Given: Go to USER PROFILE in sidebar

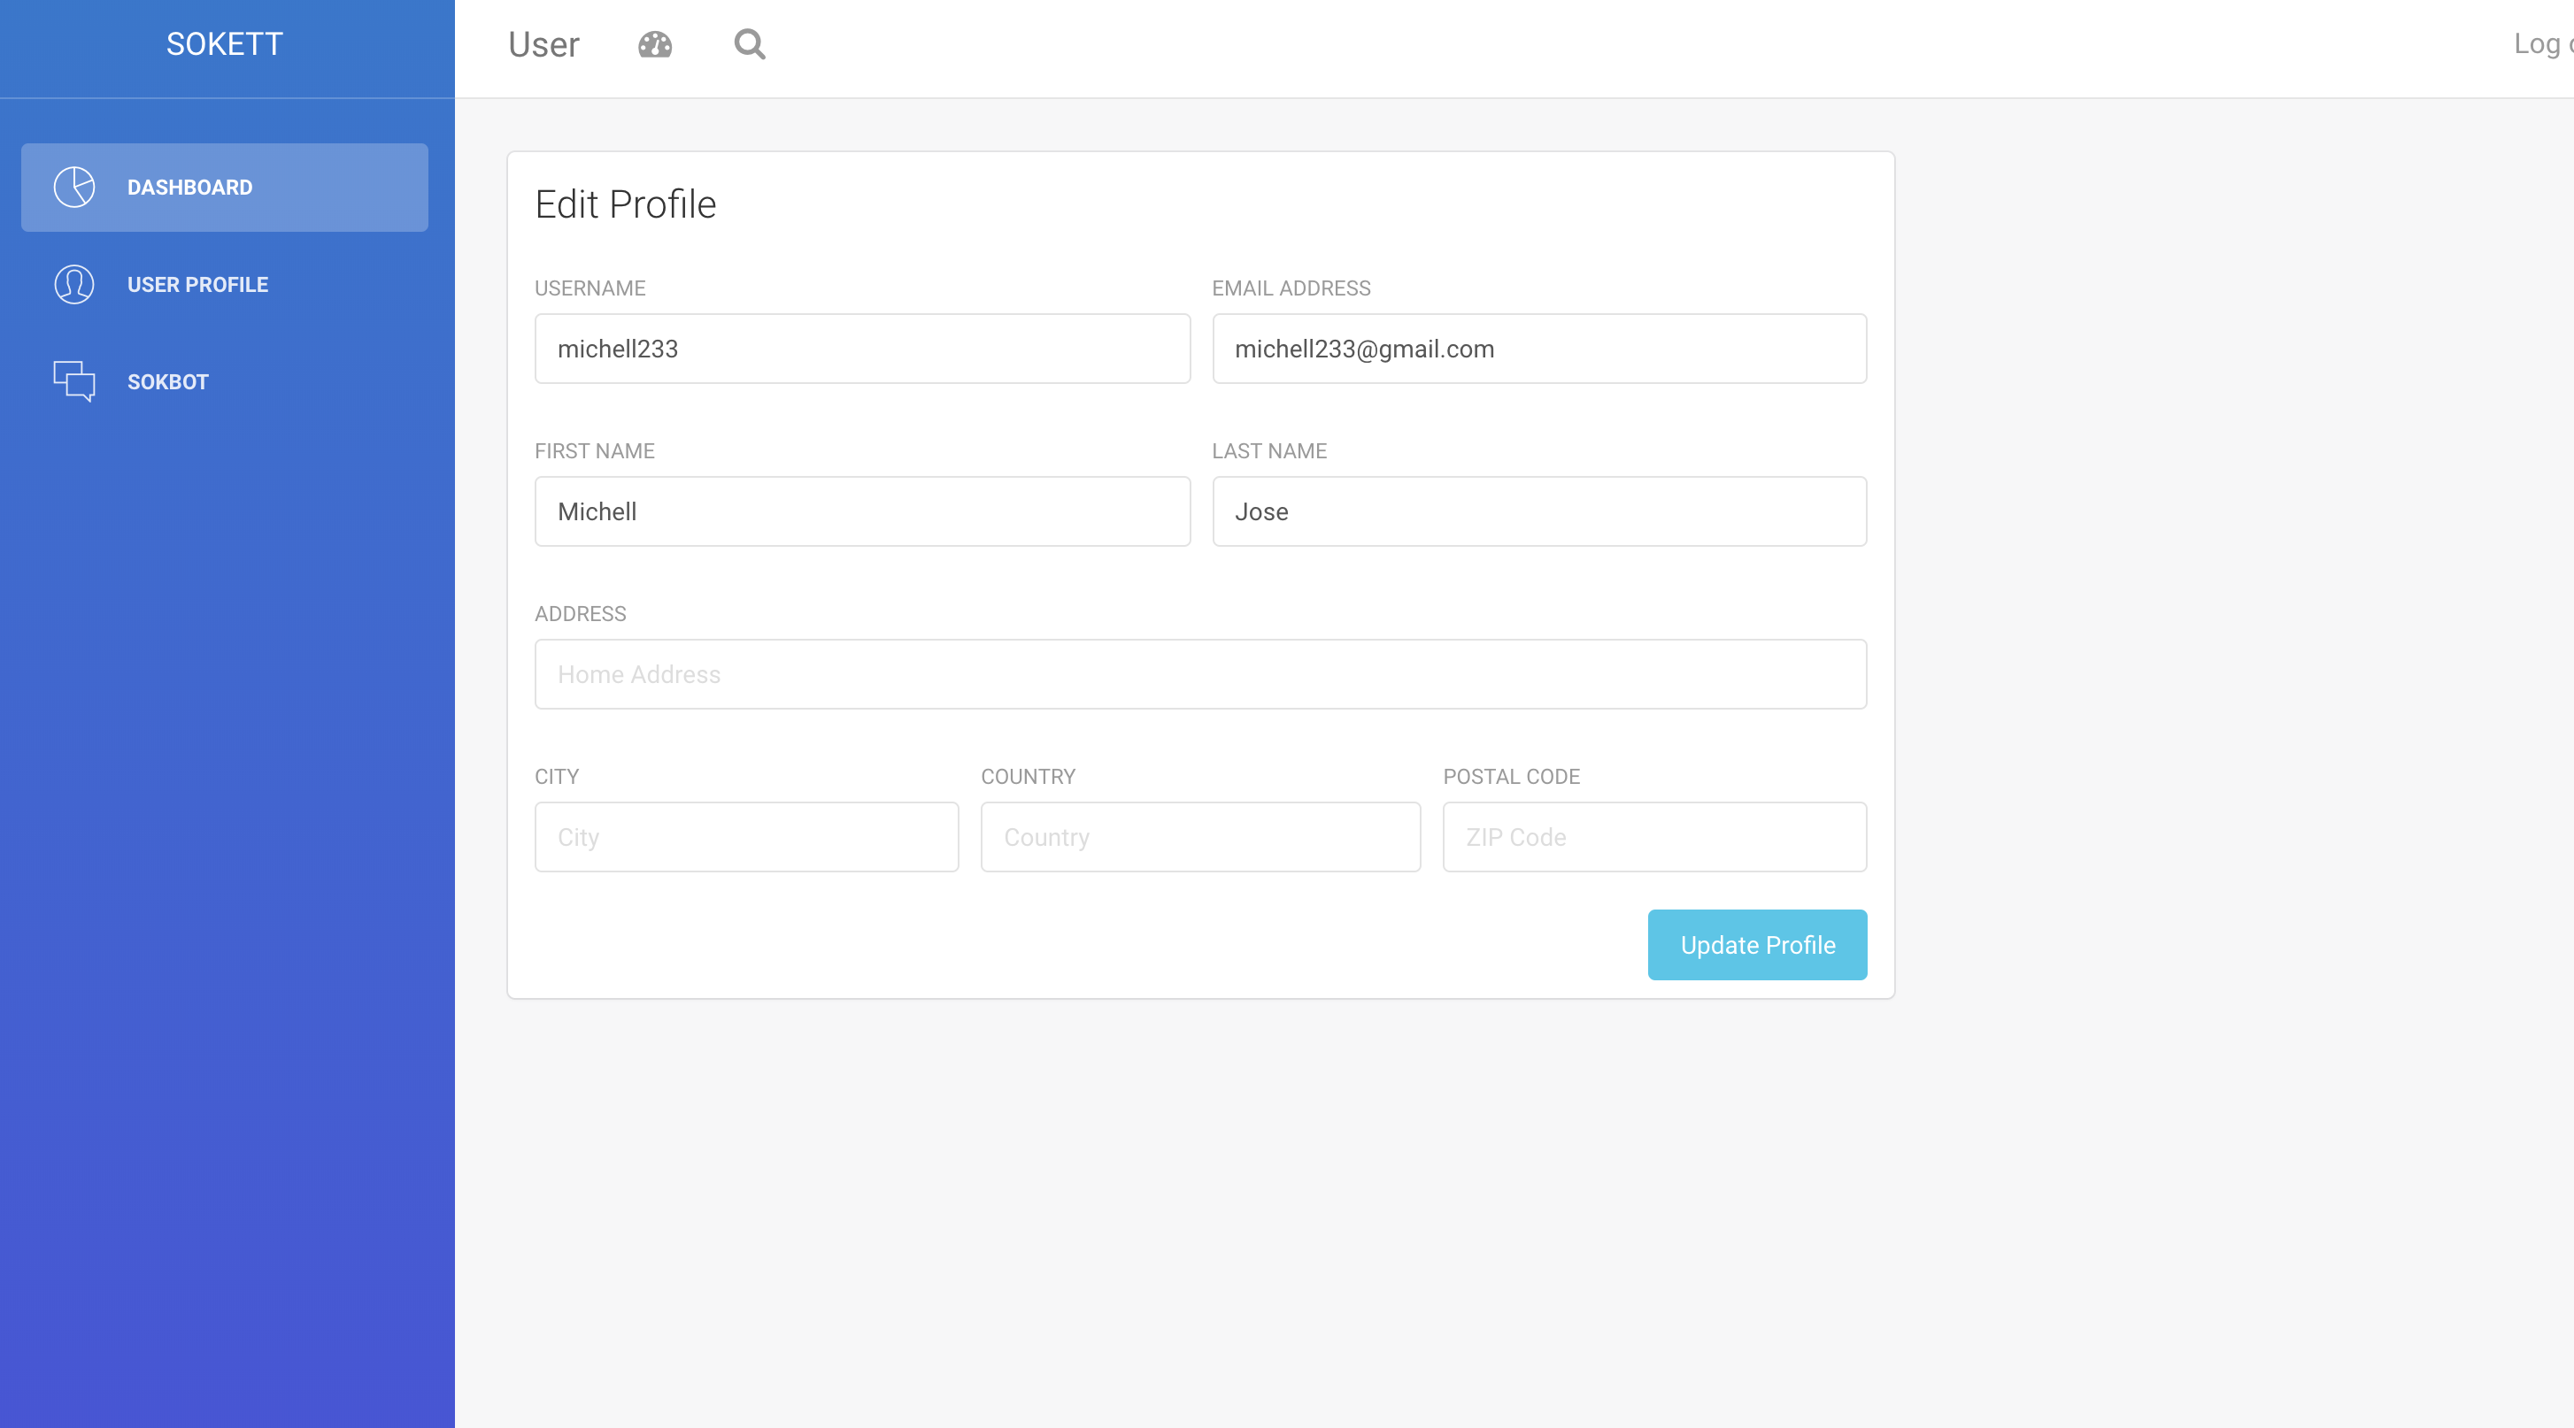Looking at the screenshot, I should (x=198, y=285).
